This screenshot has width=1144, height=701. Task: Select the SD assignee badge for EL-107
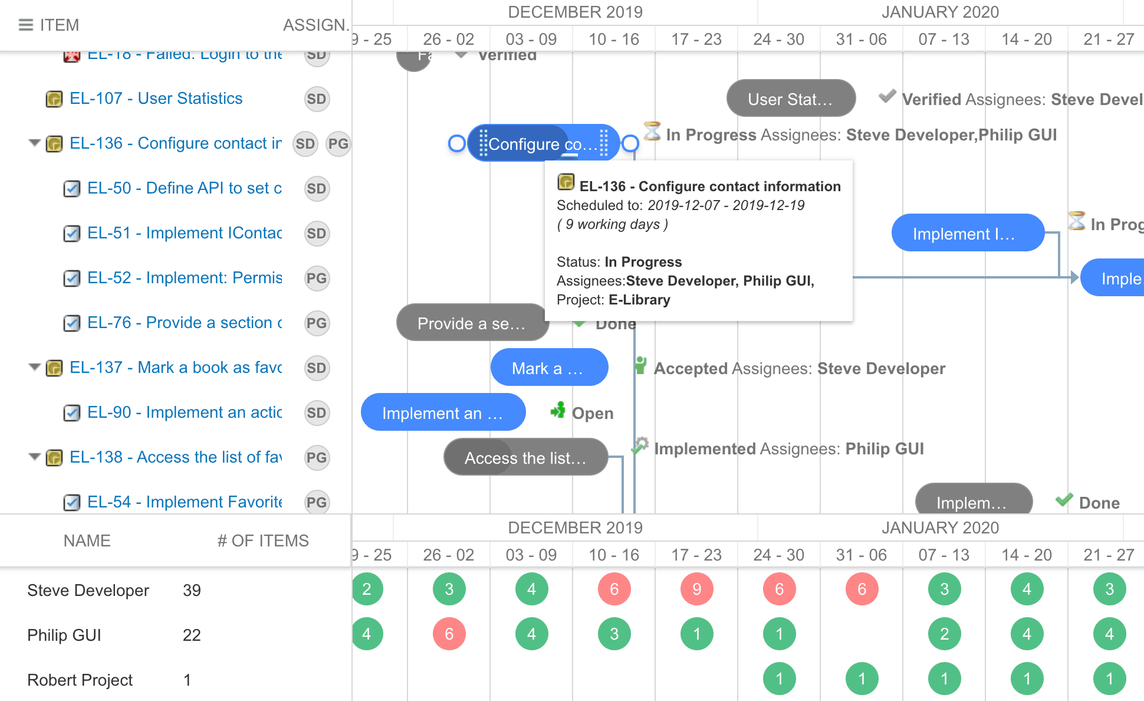(317, 99)
